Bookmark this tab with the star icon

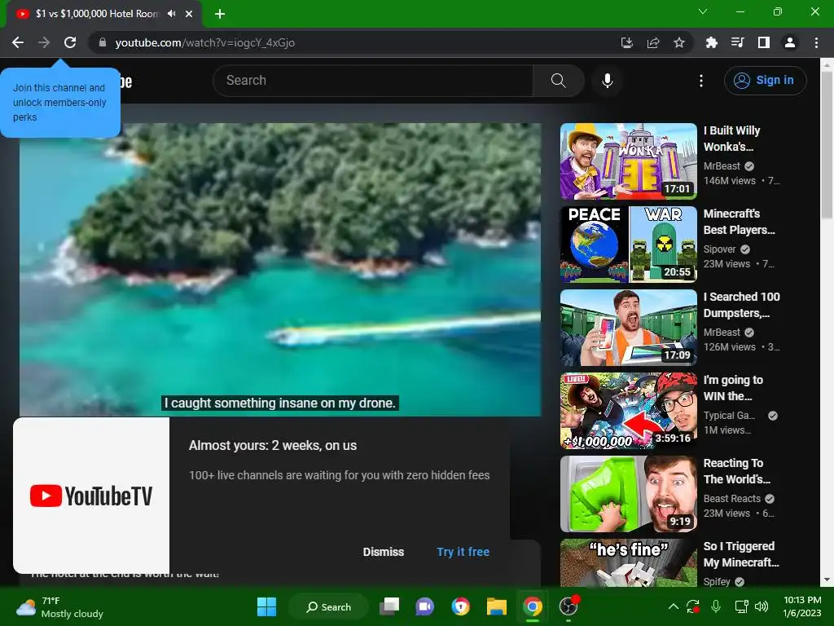pos(679,42)
